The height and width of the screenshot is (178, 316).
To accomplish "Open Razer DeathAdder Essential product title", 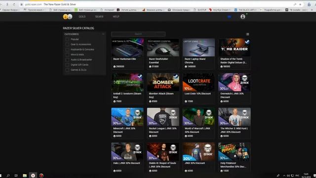I will (x=158, y=61).
